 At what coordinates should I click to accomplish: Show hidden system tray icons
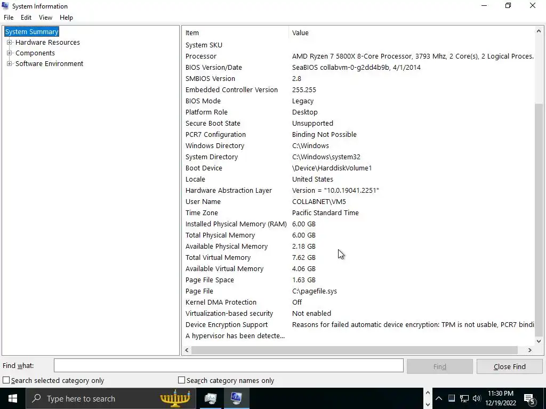(x=439, y=398)
